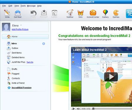This screenshot has height=110, width=132.
Task: Click the Deleted Items bin icon
Action: click(9, 57)
